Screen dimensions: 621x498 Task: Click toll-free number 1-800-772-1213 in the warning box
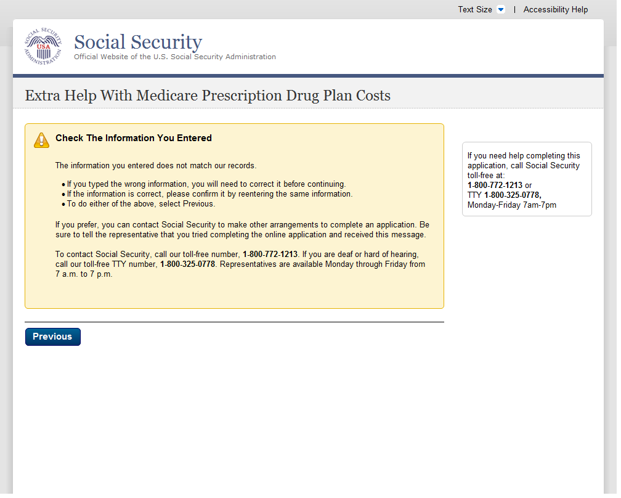click(x=270, y=255)
